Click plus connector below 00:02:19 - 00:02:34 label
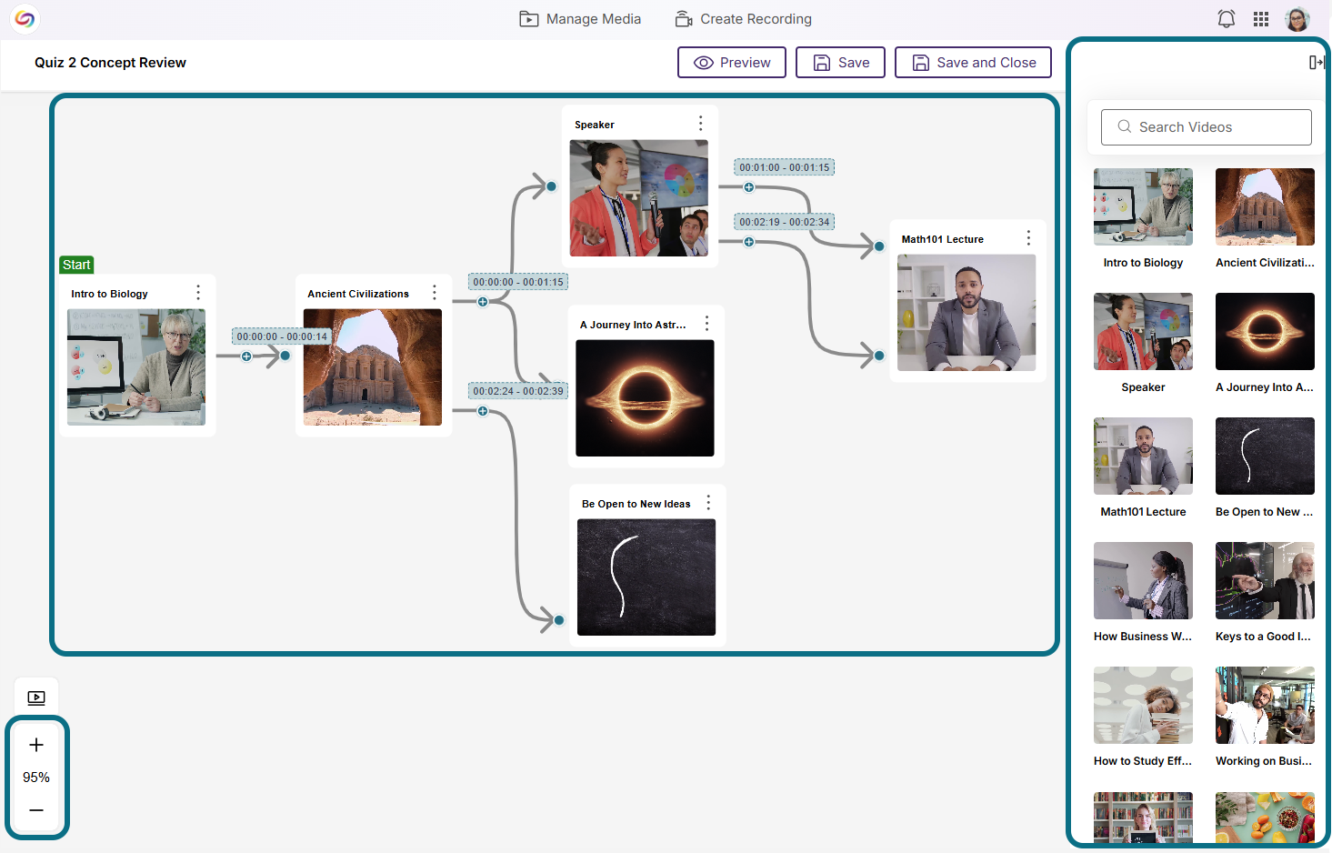1332x853 pixels. coord(748,242)
